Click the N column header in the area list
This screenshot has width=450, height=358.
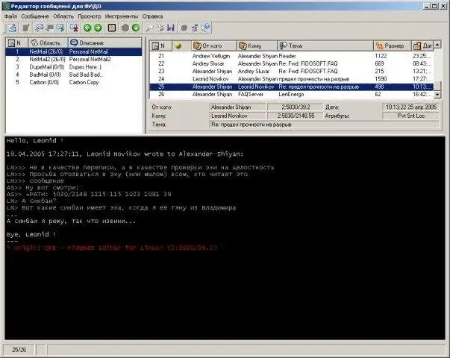coord(17,43)
